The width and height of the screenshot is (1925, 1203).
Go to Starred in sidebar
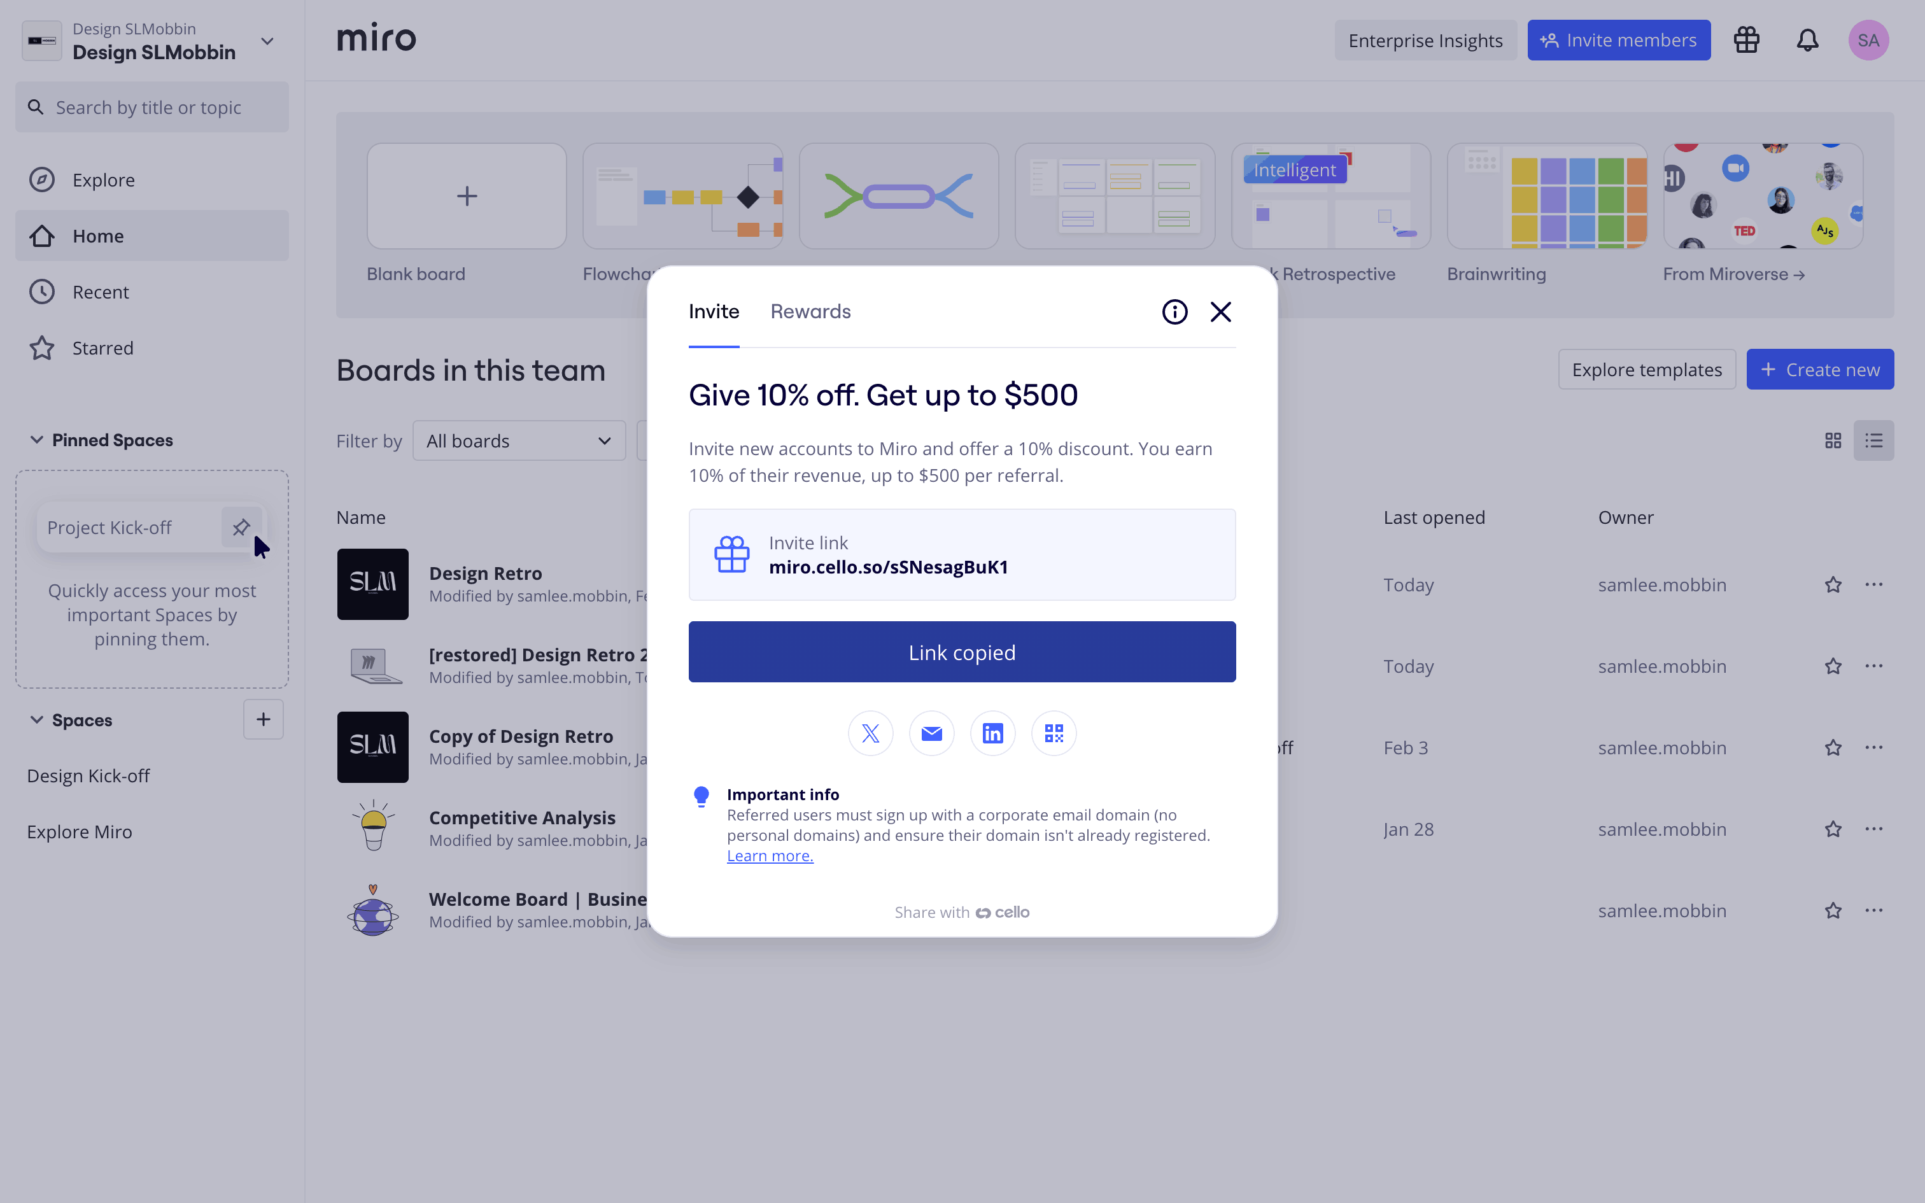tap(102, 349)
